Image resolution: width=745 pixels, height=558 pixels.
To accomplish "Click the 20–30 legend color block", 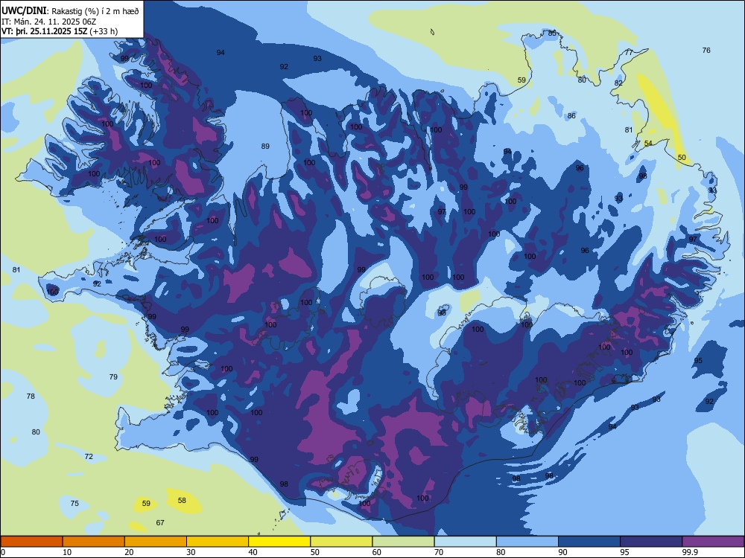I will 156,542.
